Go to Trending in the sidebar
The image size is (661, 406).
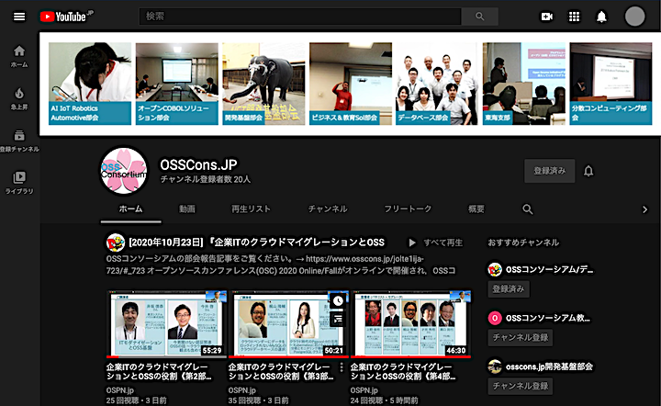[19, 98]
